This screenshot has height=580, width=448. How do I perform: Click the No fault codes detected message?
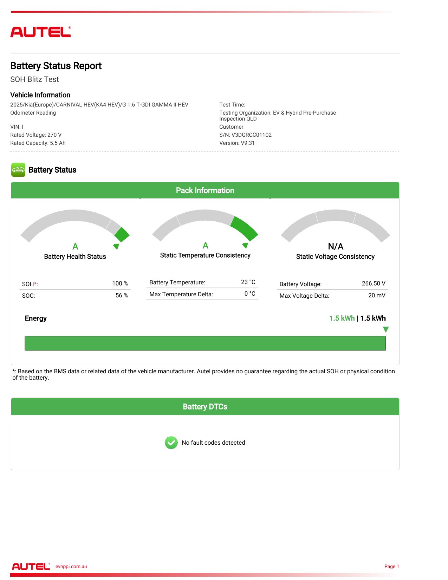pos(213,443)
